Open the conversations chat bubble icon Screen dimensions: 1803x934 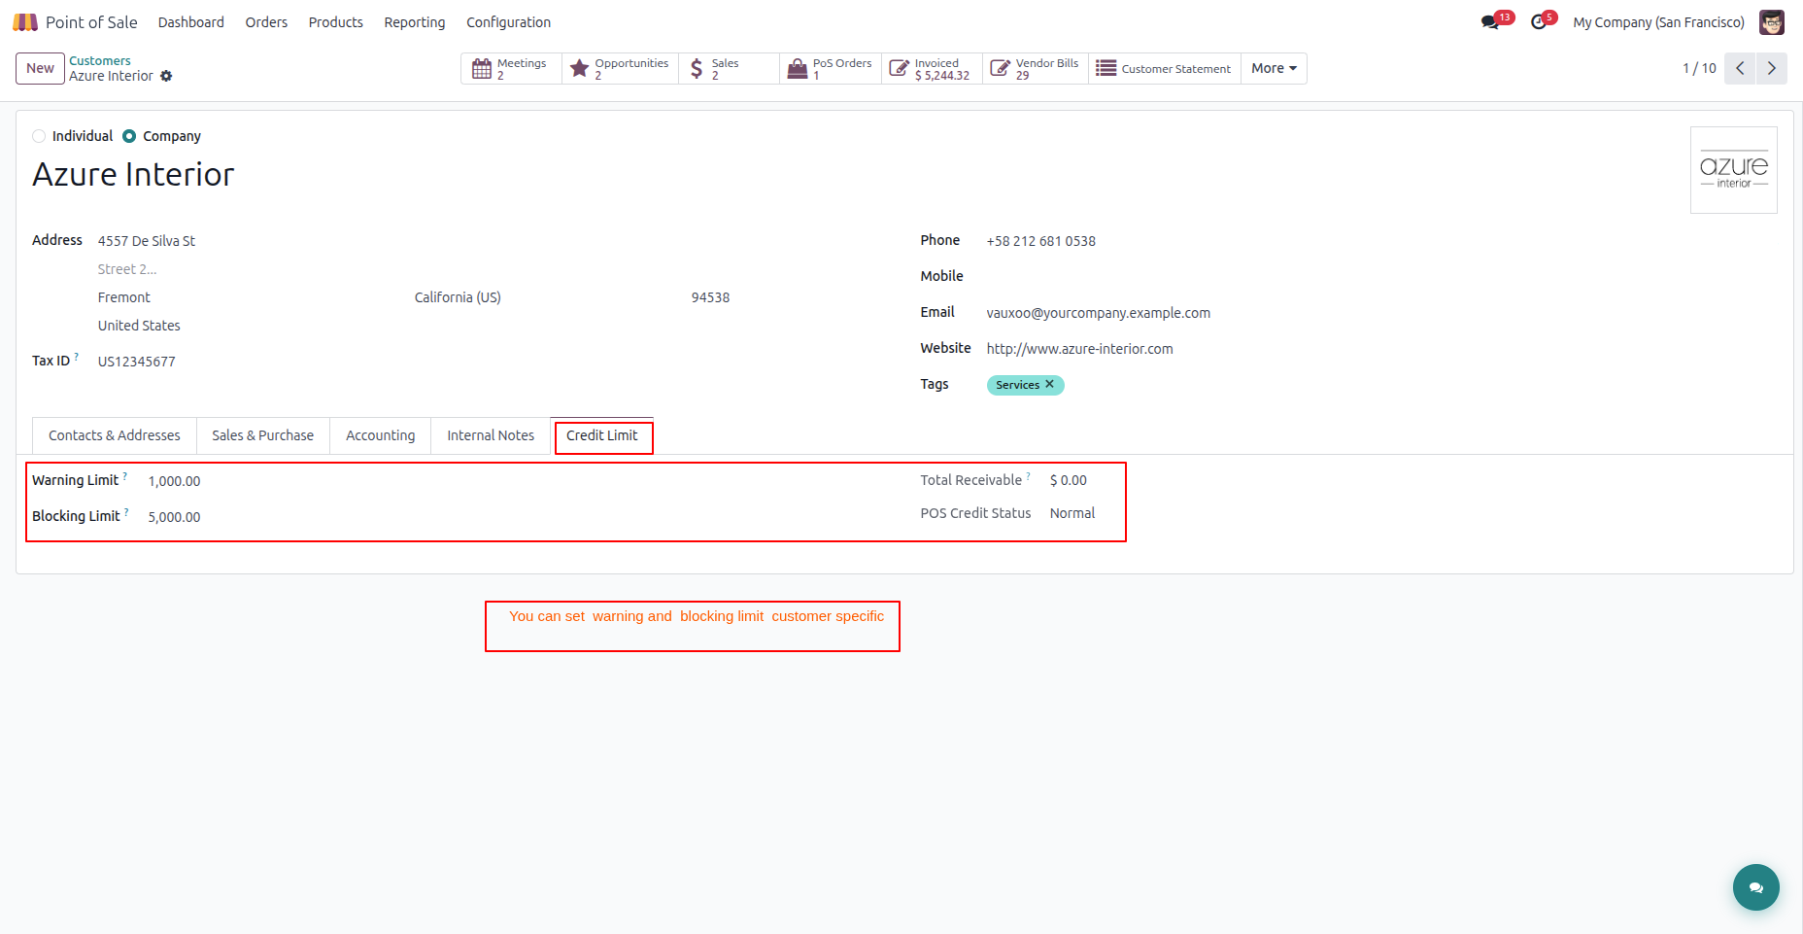pyautogui.click(x=1490, y=22)
